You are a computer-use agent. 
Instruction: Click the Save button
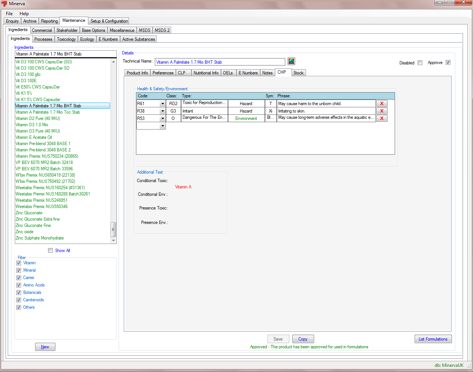point(278,339)
